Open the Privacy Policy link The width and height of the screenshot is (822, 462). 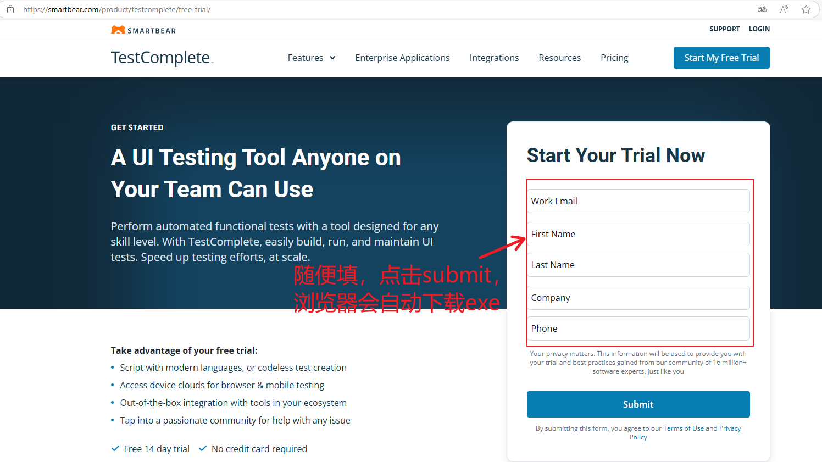click(x=730, y=428)
